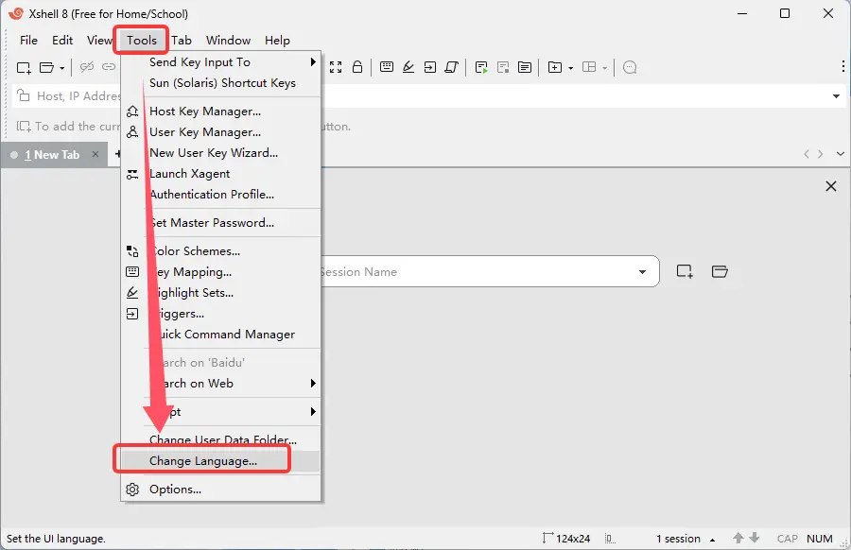Expand the Send Key Input To submenu
The image size is (851, 550).
pos(313,62)
